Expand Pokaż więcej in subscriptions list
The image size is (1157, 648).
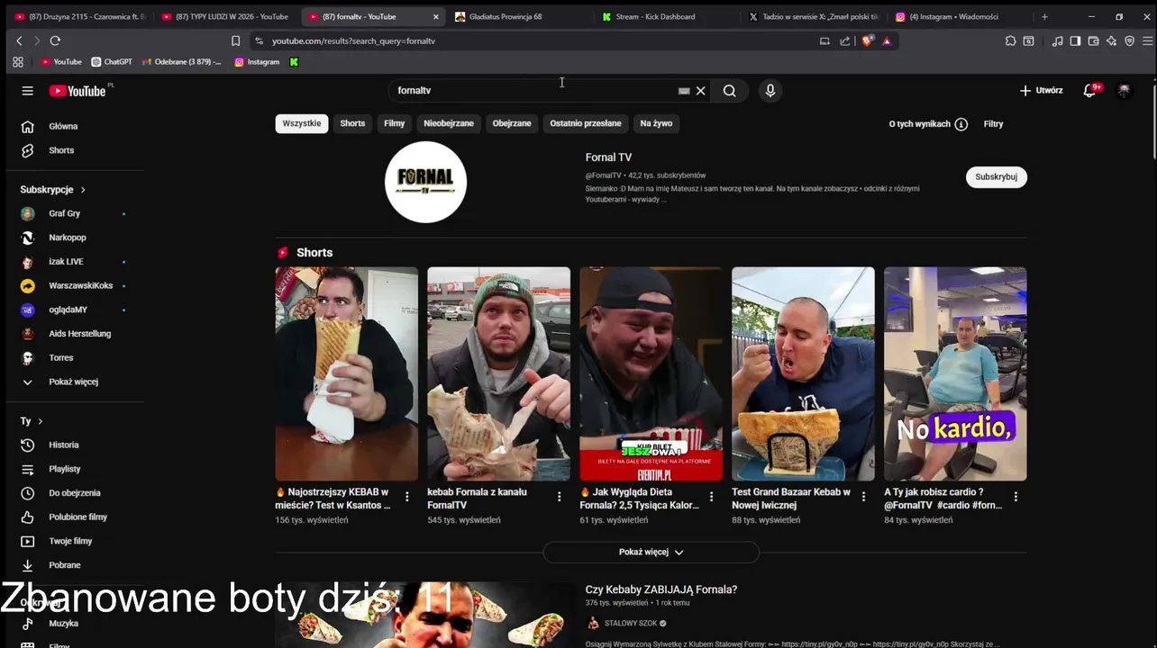pyautogui.click(x=75, y=382)
